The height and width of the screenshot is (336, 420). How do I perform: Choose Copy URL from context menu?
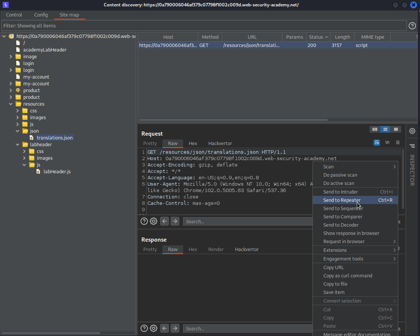coord(355,267)
